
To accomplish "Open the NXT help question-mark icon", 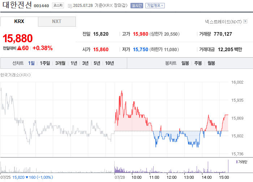I will [x=245, y=21].
